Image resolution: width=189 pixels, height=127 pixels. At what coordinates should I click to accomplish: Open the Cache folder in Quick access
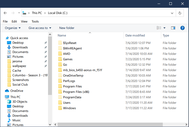(17, 71)
